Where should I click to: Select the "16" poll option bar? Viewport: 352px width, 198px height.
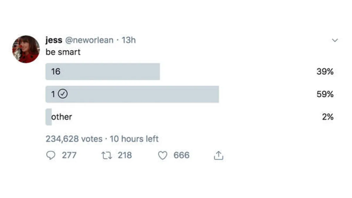click(102, 72)
